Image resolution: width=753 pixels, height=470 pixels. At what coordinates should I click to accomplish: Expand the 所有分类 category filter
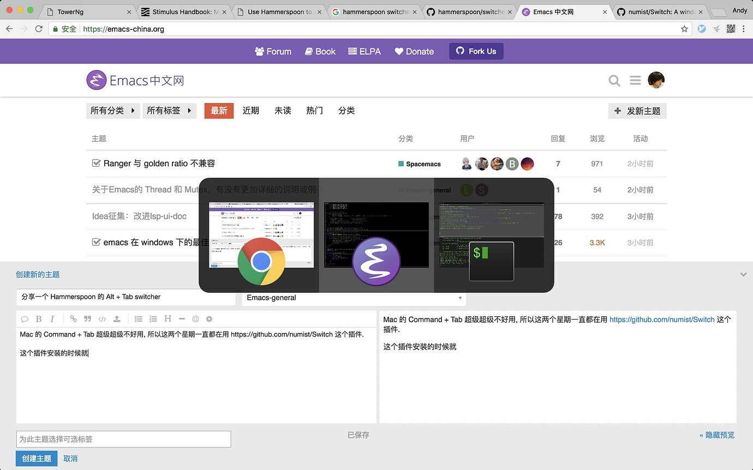coord(113,111)
